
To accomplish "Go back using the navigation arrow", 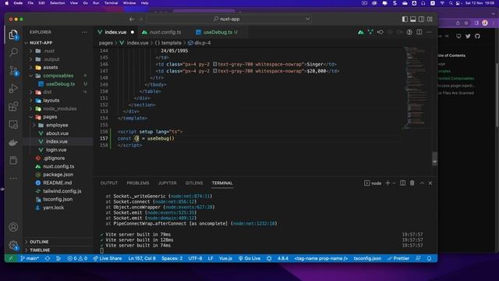I will (x=132, y=19).
